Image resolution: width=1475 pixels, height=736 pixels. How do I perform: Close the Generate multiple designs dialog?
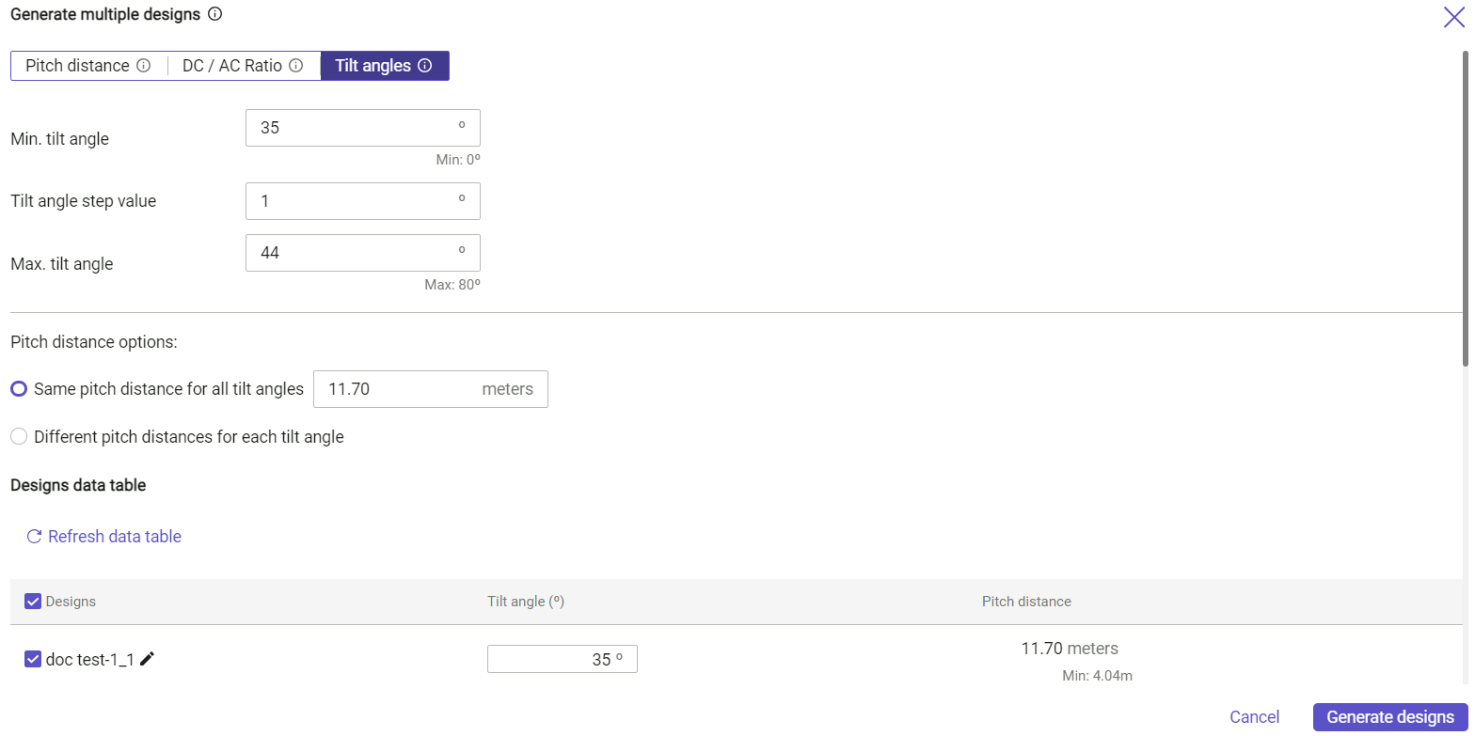(1453, 16)
